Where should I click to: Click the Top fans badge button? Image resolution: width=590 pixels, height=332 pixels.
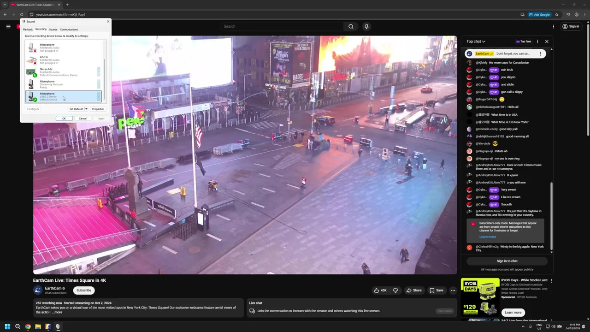click(x=524, y=41)
